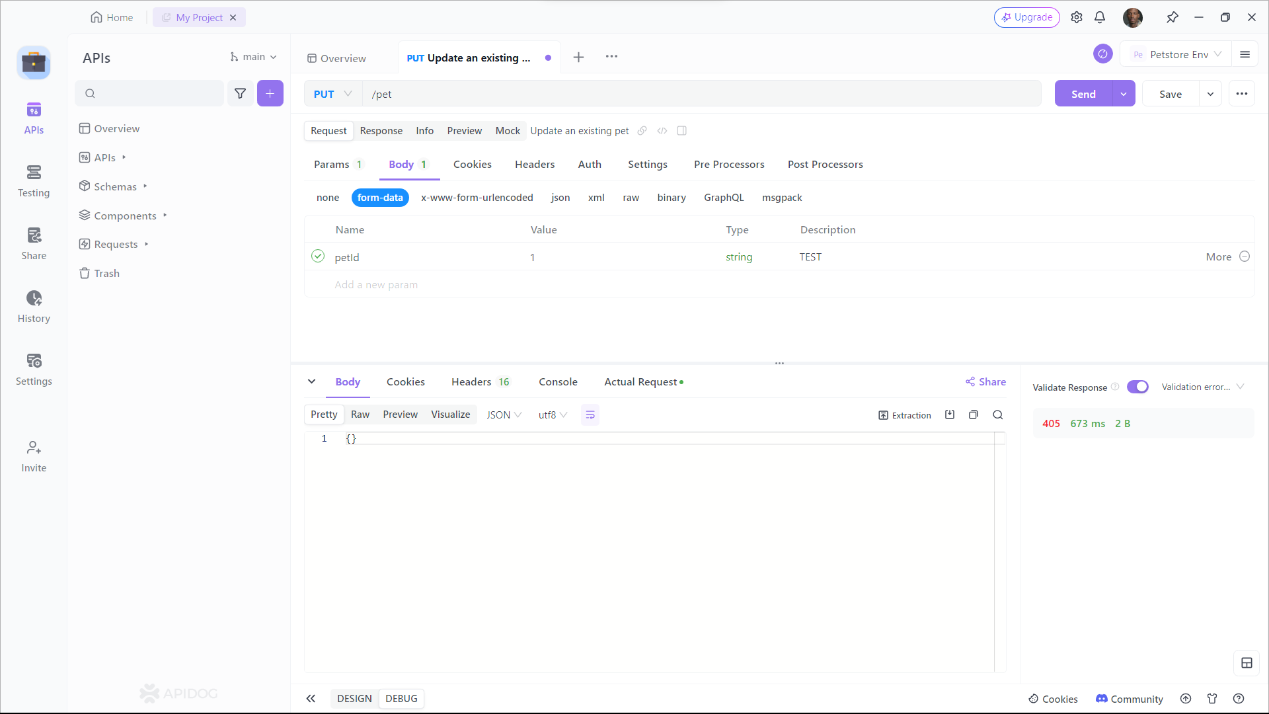
Task: Click the search icon in APIs panel
Action: pos(91,93)
